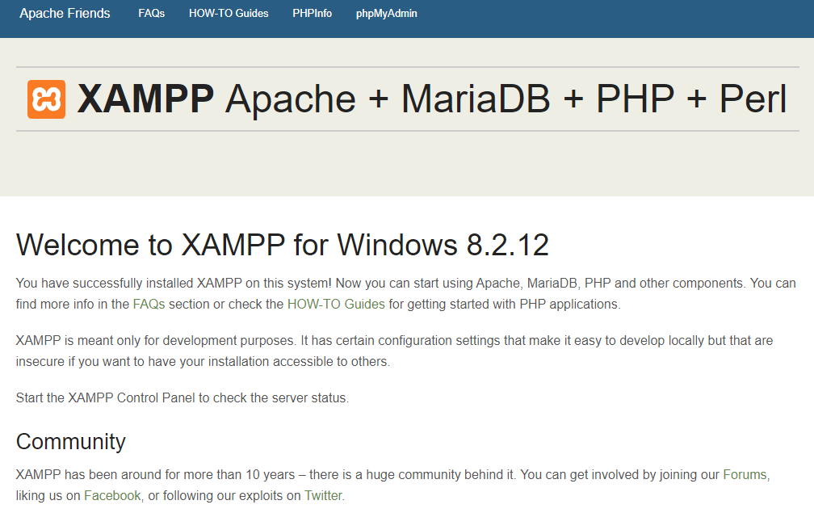Click the word Apache in the banner title
This screenshot has height=513, width=814.
(290, 99)
